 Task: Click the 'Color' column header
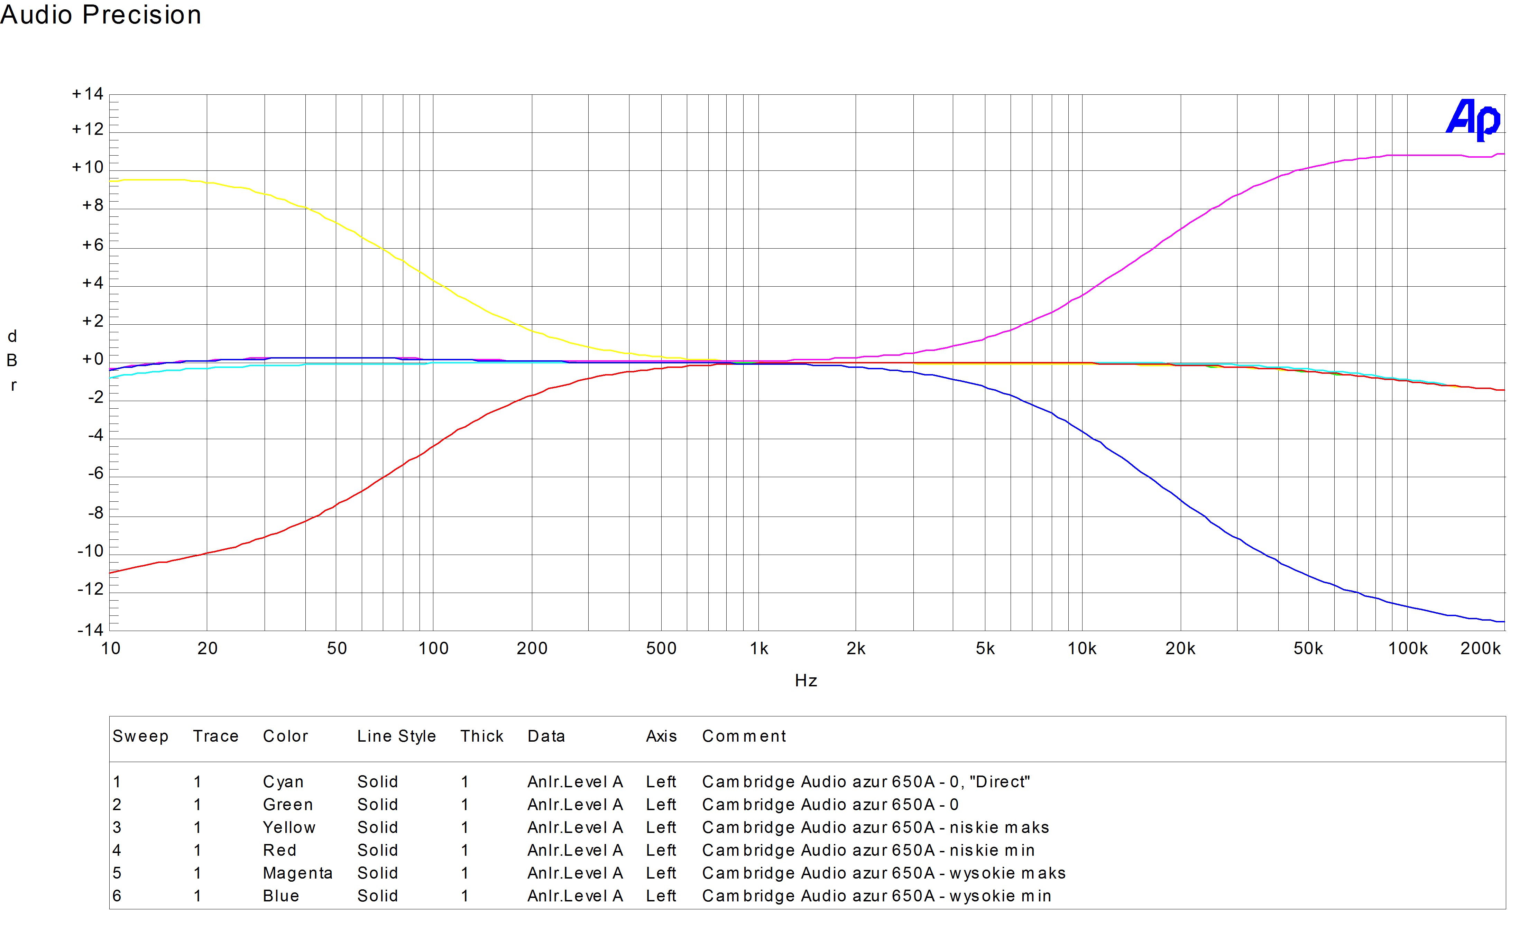pyautogui.click(x=285, y=736)
